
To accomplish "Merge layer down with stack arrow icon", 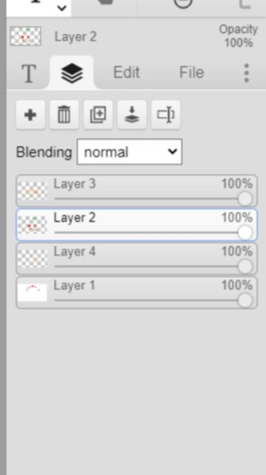I will (132, 115).
